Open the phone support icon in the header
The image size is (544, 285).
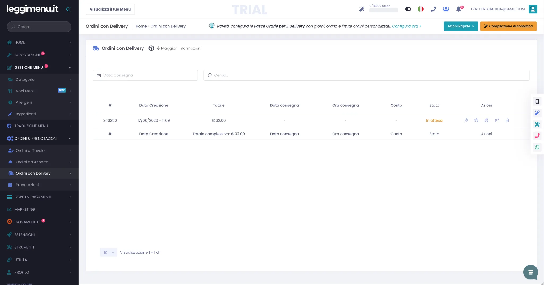click(433, 9)
